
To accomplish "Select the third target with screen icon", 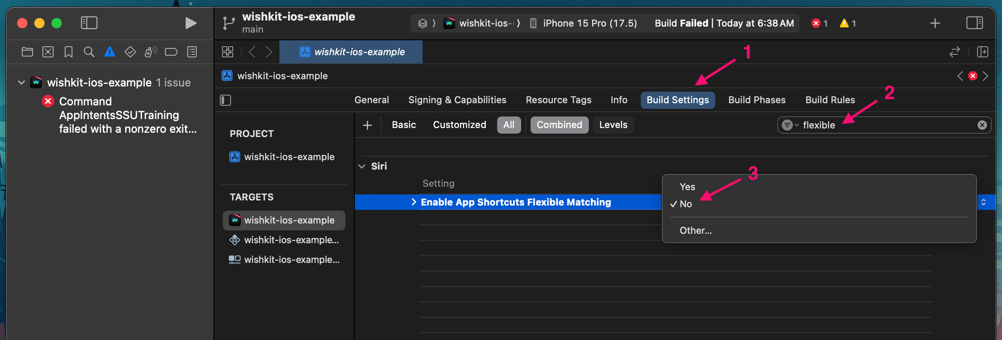I will pyautogui.click(x=284, y=259).
